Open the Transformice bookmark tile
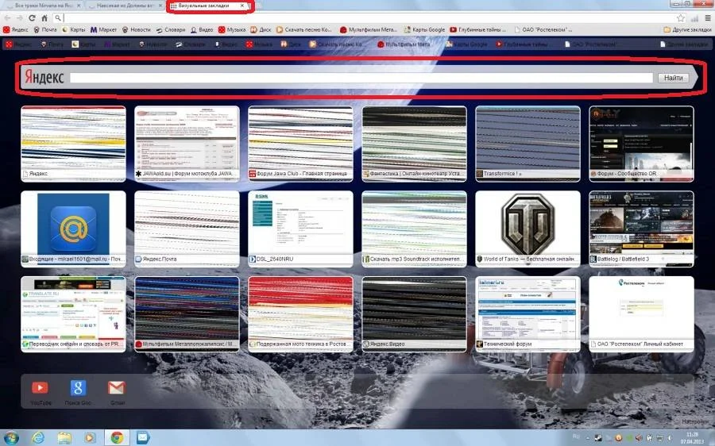The width and height of the screenshot is (715, 446). 528,144
